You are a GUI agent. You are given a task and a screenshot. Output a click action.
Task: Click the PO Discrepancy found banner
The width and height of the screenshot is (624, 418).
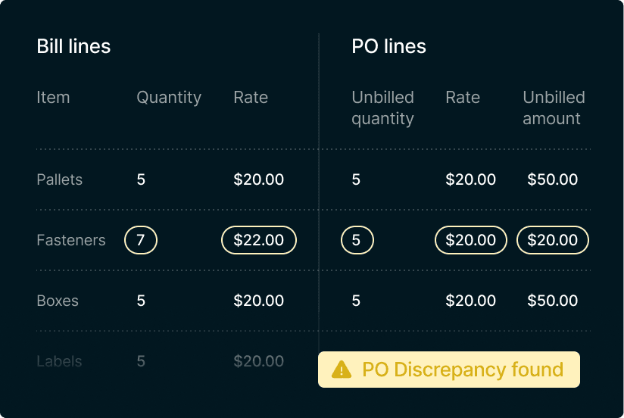(x=448, y=370)
